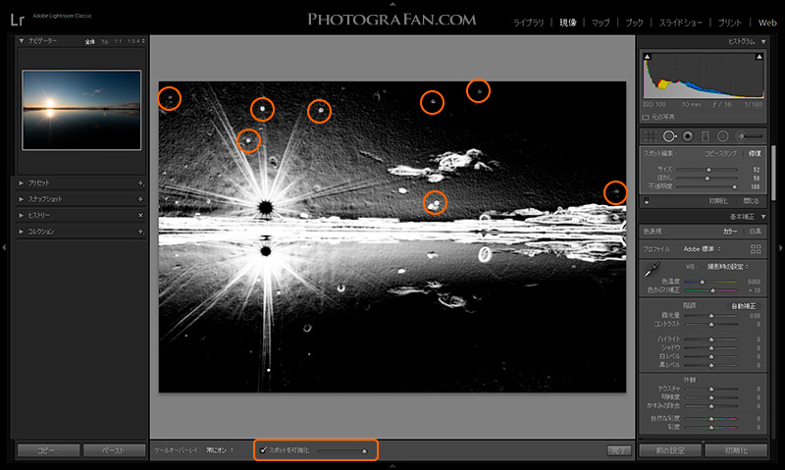
Task: Collapse the Histogram panel
Action: [x=763, y=41]
